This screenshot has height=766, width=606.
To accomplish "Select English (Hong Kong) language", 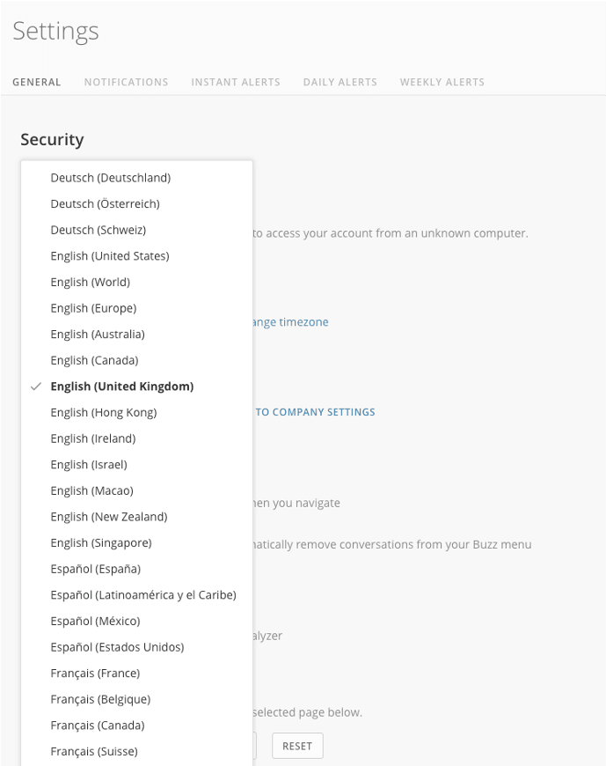I will [103, 412].
